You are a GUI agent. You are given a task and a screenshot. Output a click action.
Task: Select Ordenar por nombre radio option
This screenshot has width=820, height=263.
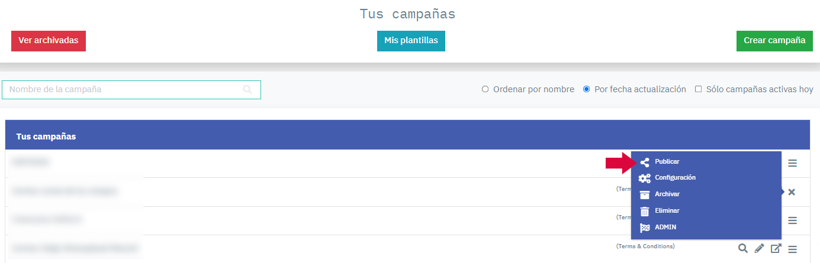pos(485,89)
